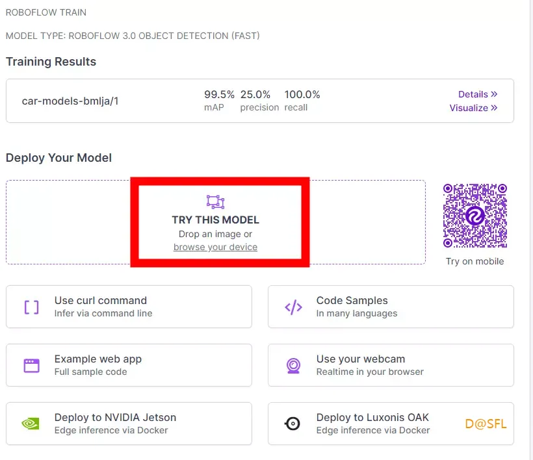Choose Use your webcam realtime option

pos(391,365)
